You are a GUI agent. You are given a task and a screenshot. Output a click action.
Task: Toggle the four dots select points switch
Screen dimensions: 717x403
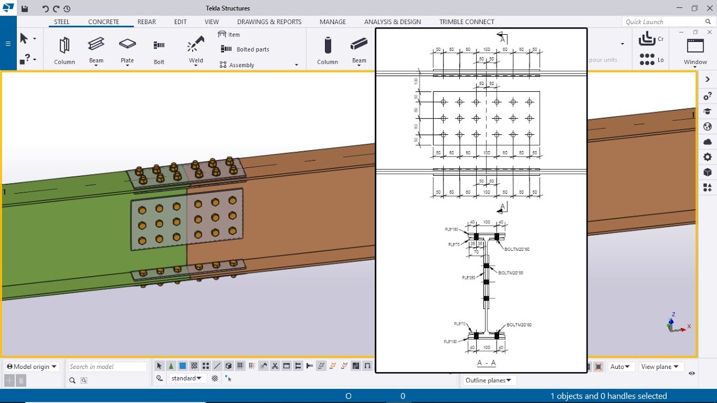tap(206, 366)
